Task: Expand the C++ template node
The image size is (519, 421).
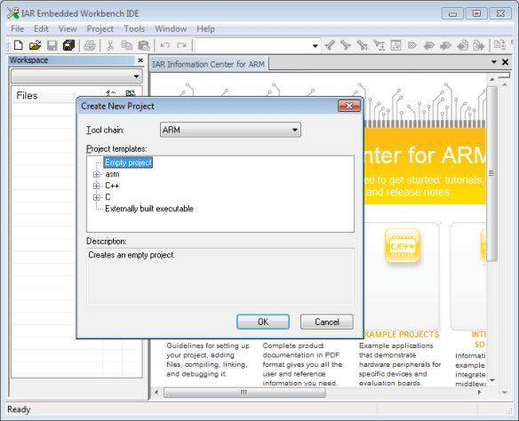Action: 96,186
